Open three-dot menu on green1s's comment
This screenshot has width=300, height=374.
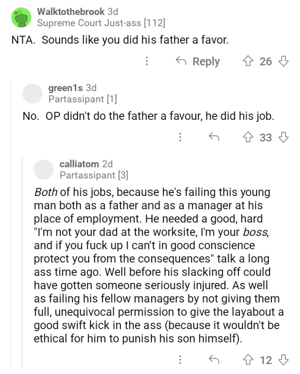(x=180, y=137)
